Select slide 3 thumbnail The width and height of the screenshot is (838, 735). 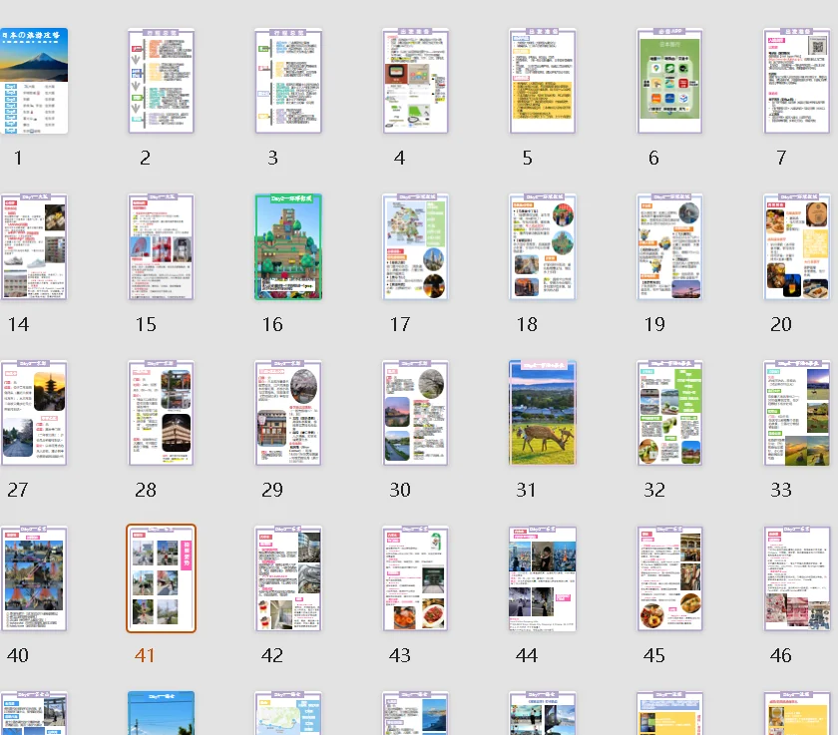point(288,81)
